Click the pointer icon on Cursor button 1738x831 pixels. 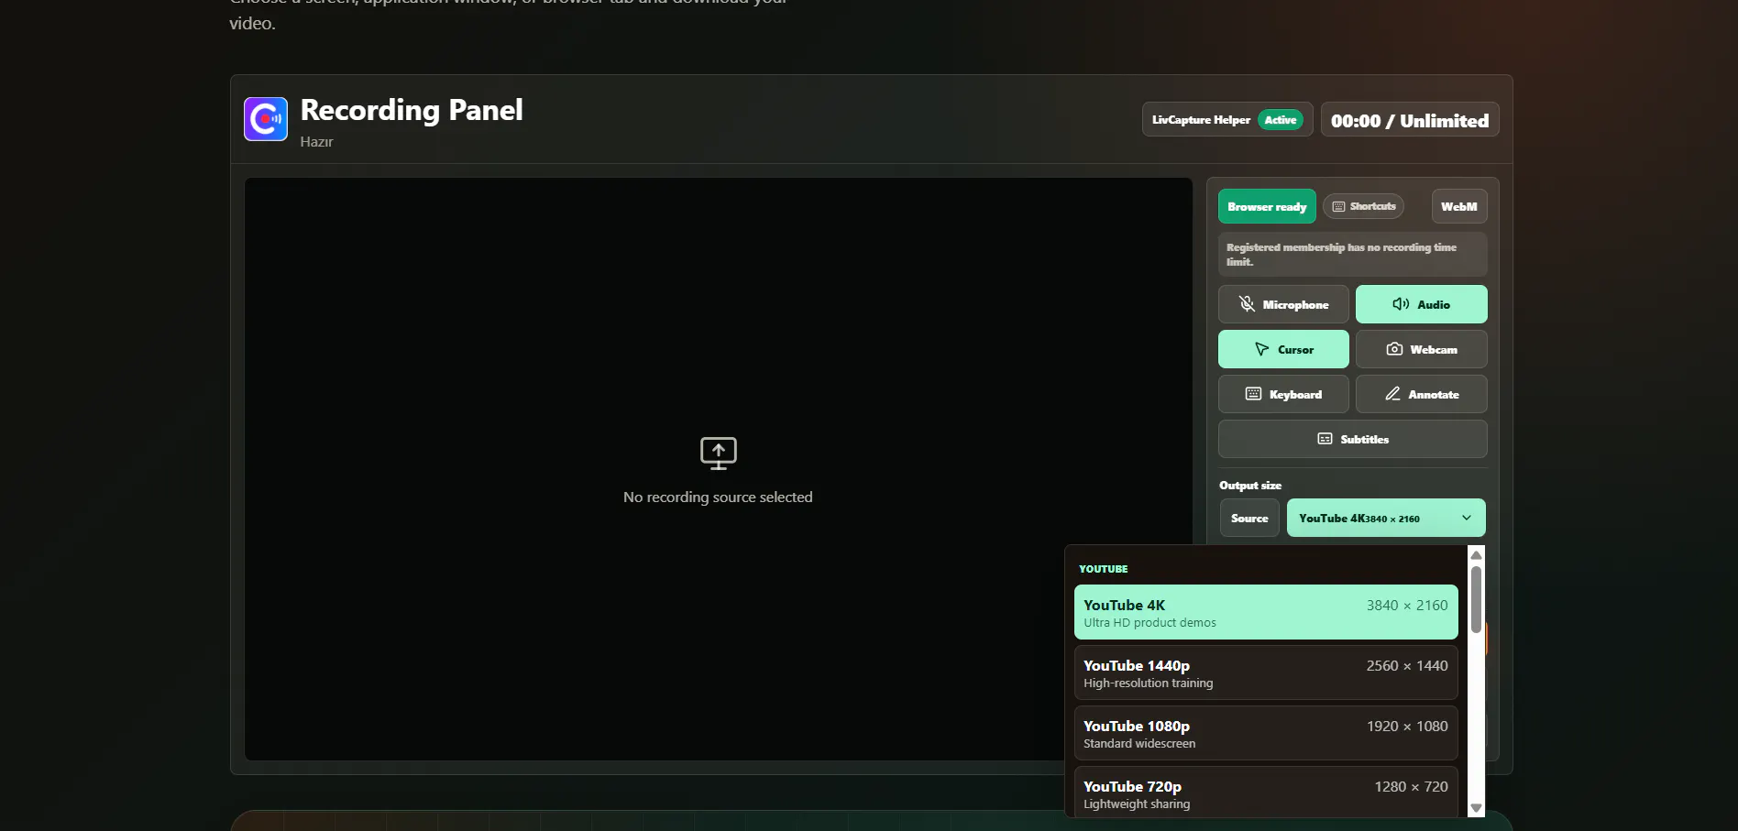pyautogui.click(x=1262, y=349)
